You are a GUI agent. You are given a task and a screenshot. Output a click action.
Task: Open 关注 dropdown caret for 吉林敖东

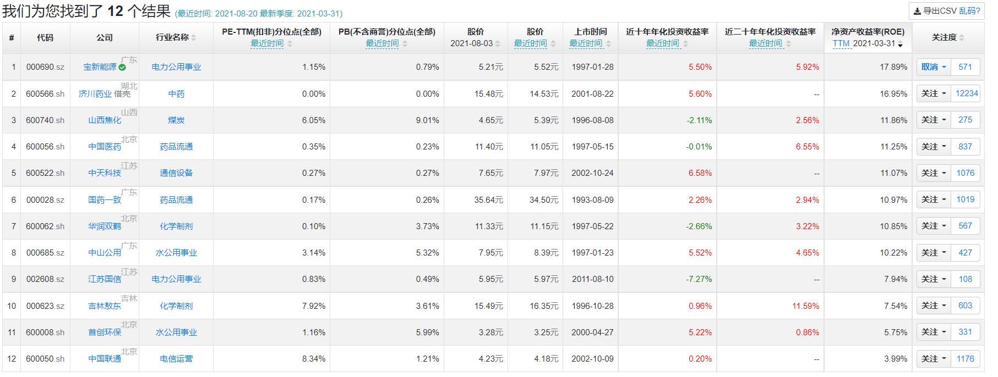944,306
